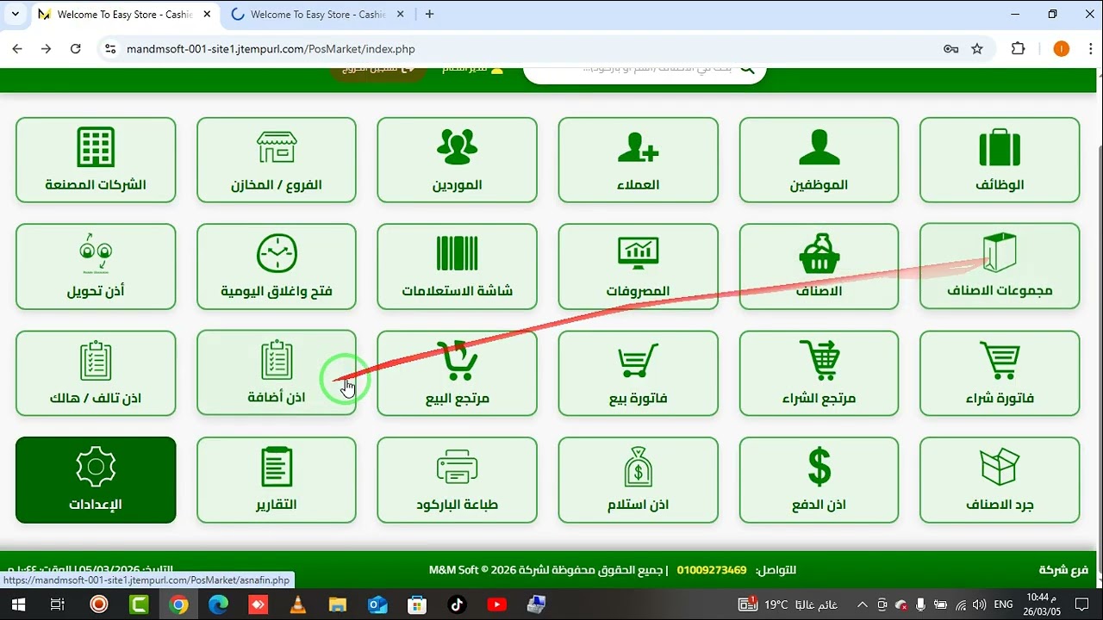
Task: Open the Chrome profile avatar
Action: click(1061, 49)
